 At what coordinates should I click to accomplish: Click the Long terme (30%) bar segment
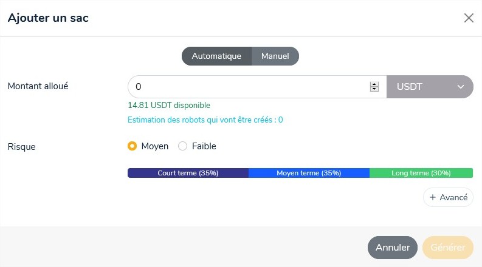[421, 173]
